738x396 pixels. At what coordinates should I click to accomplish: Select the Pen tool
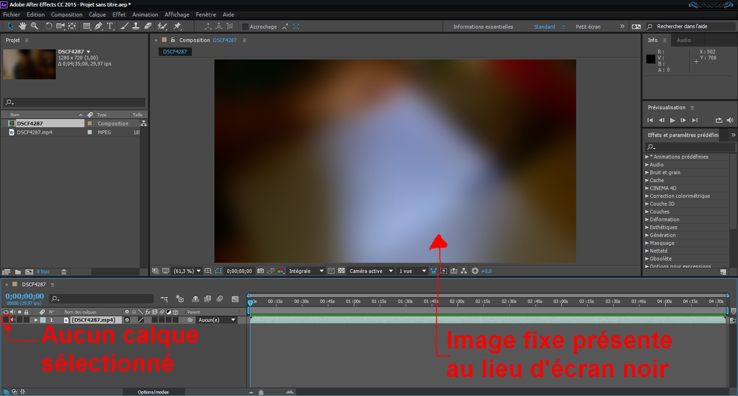coord(98,26)
